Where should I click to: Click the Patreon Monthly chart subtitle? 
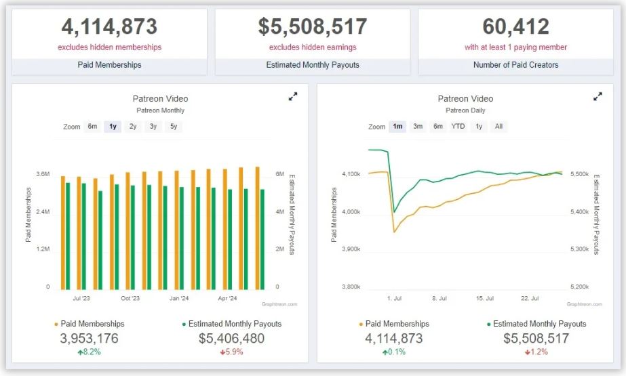(161, 110)
